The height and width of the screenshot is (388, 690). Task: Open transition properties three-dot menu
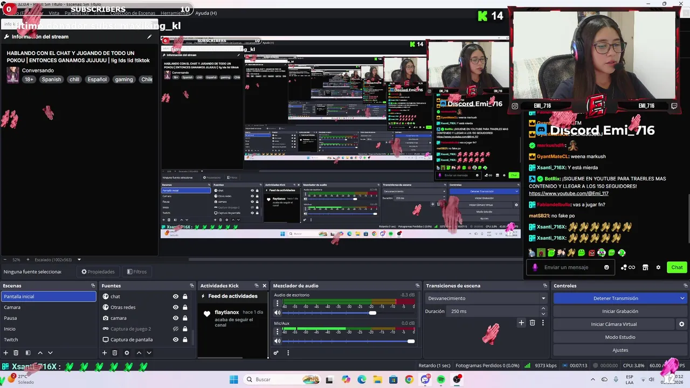click(x=543, y=323)
